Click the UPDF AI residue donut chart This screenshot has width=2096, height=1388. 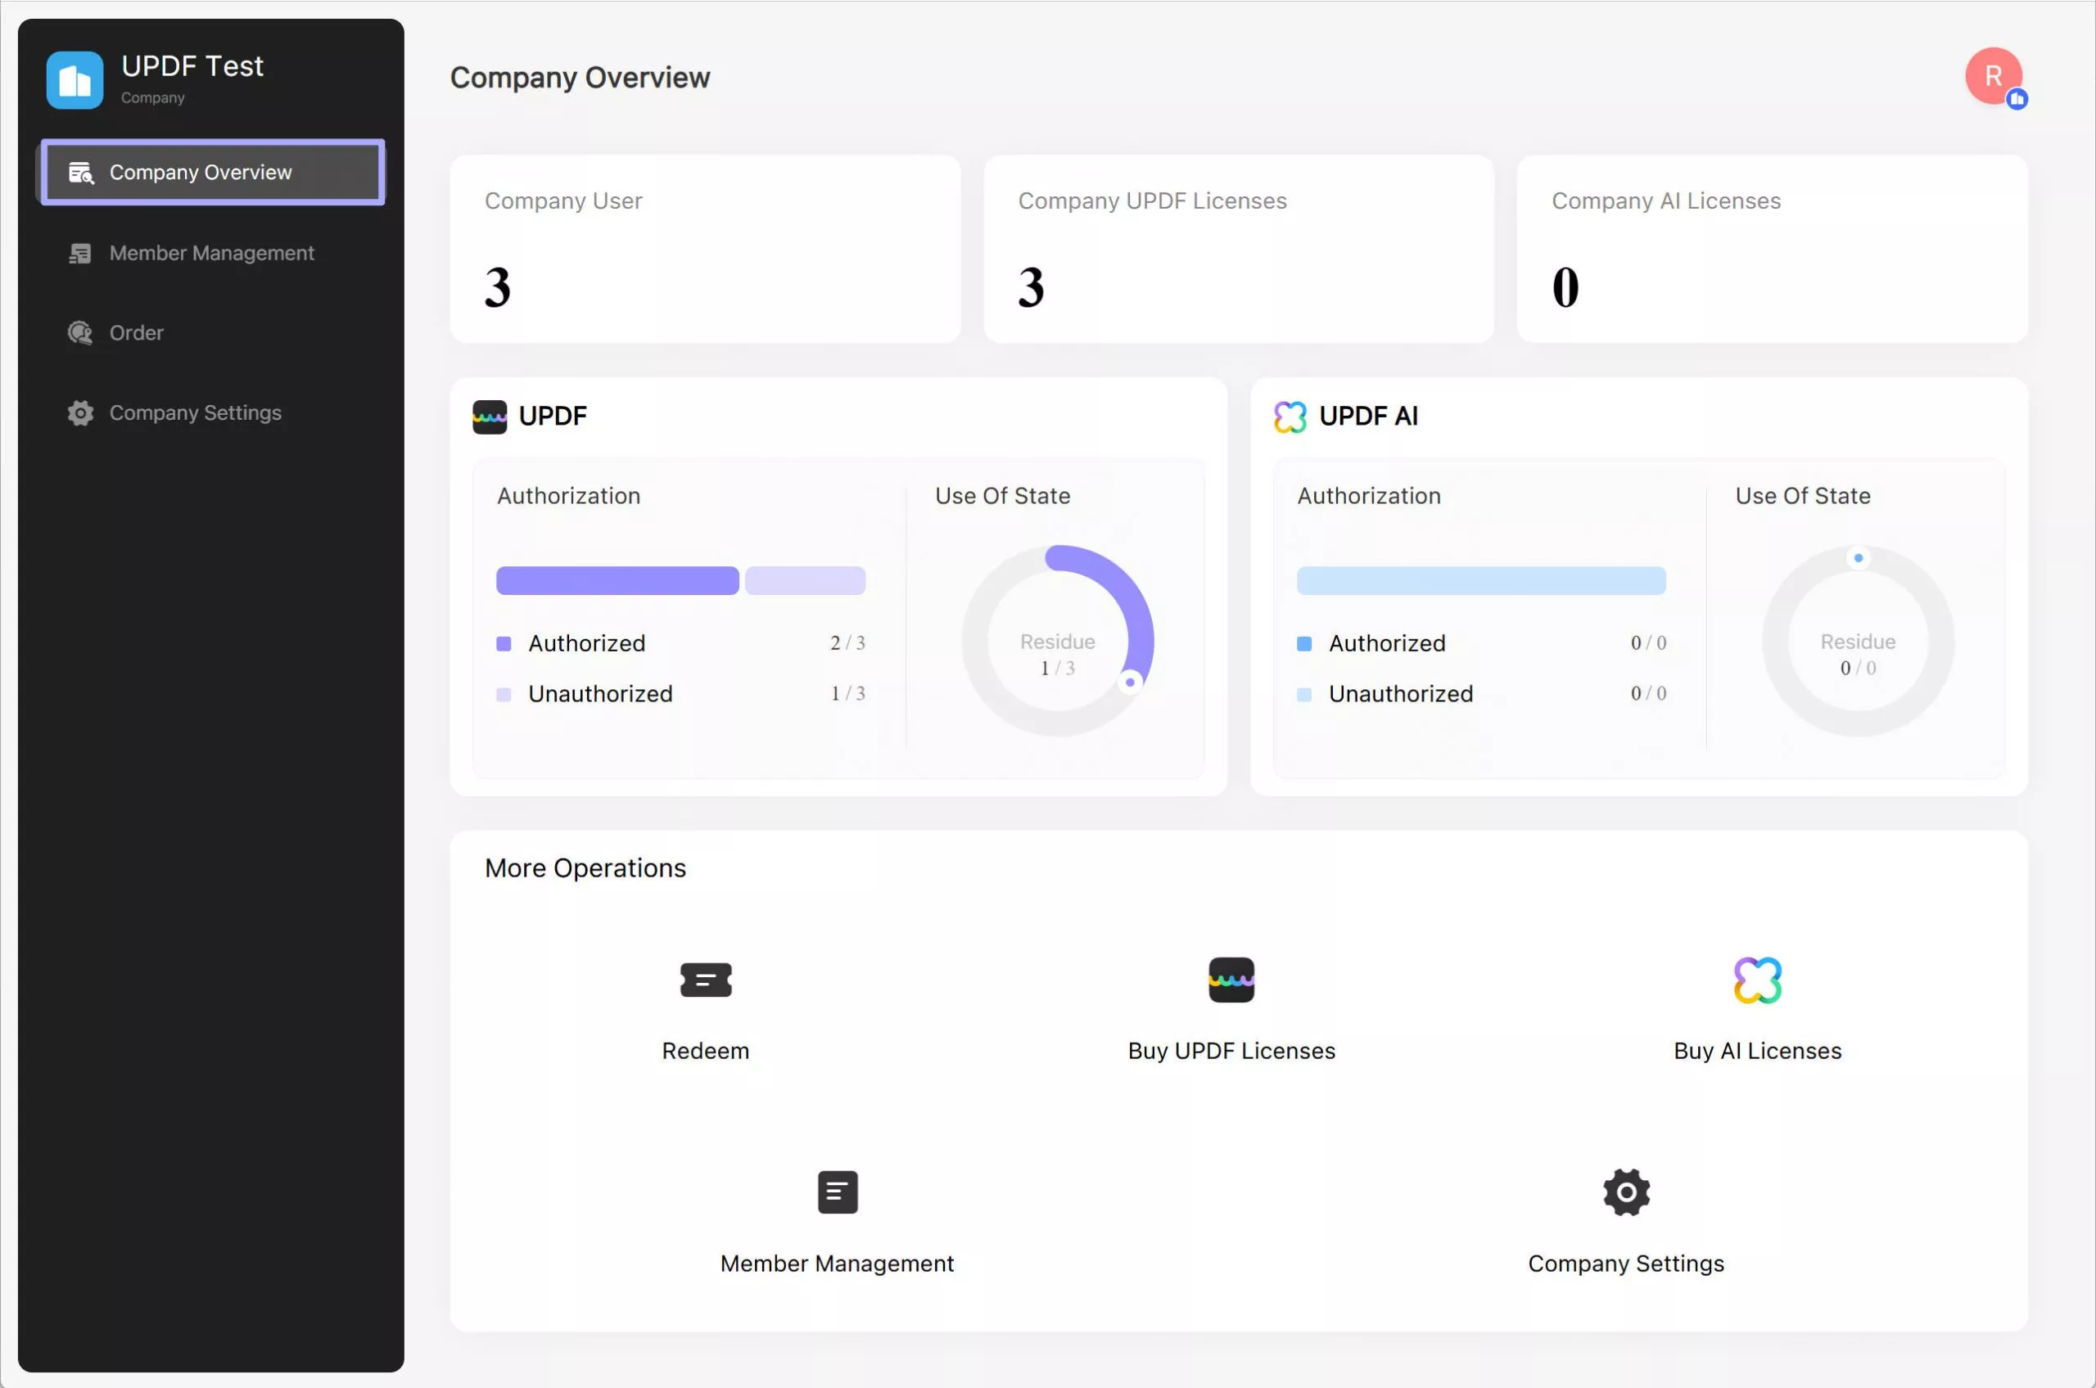(1857, 641)
